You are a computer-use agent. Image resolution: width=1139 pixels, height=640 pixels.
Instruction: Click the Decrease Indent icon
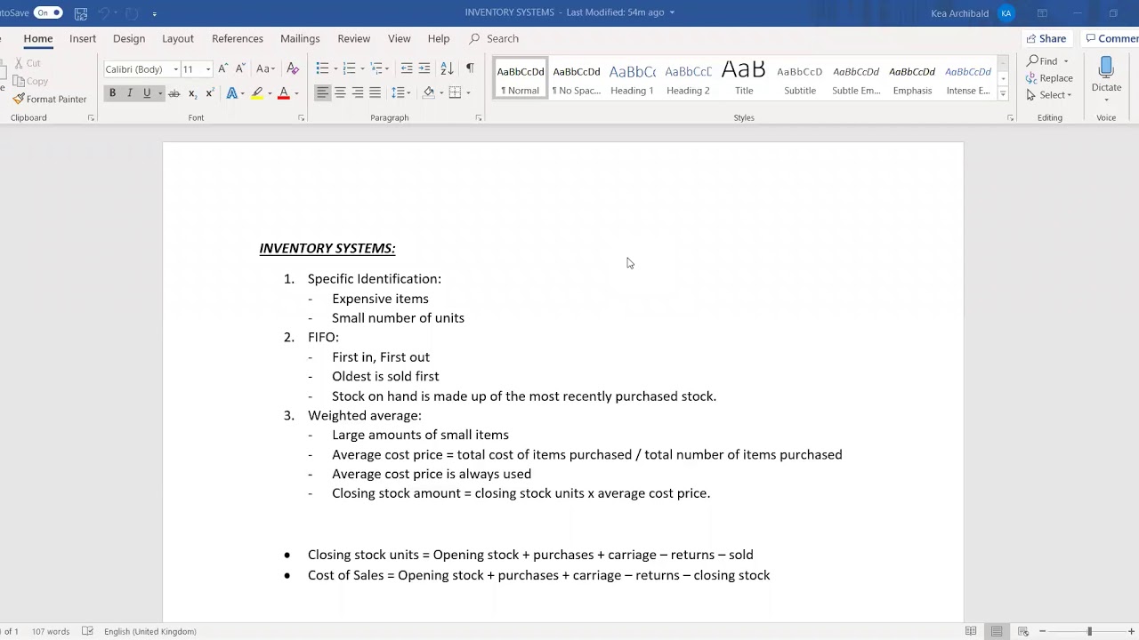pyautogui.click(x=407, y=68)
